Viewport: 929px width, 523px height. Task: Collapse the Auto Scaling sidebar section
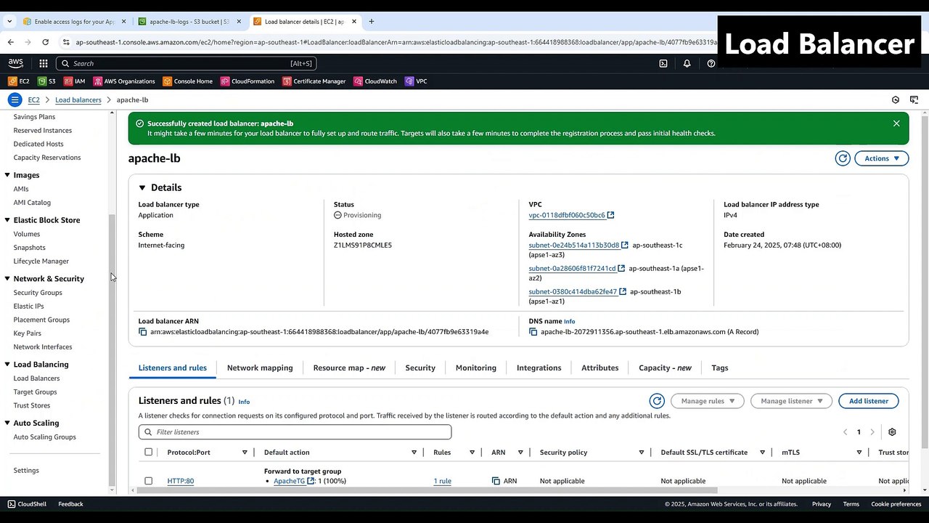[7, 423]
